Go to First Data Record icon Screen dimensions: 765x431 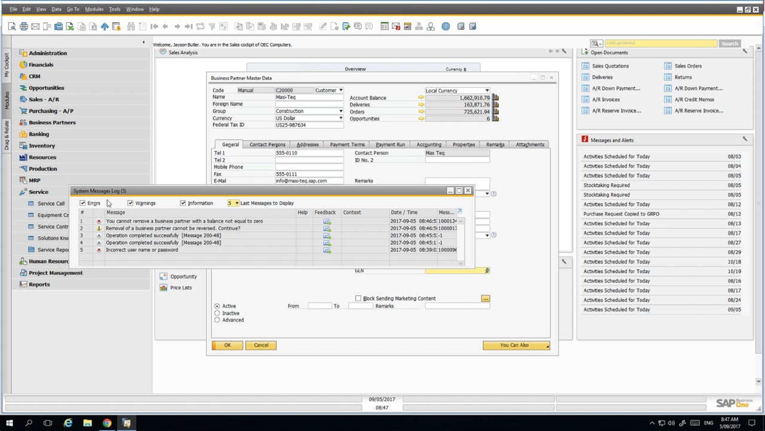[154, 26]
